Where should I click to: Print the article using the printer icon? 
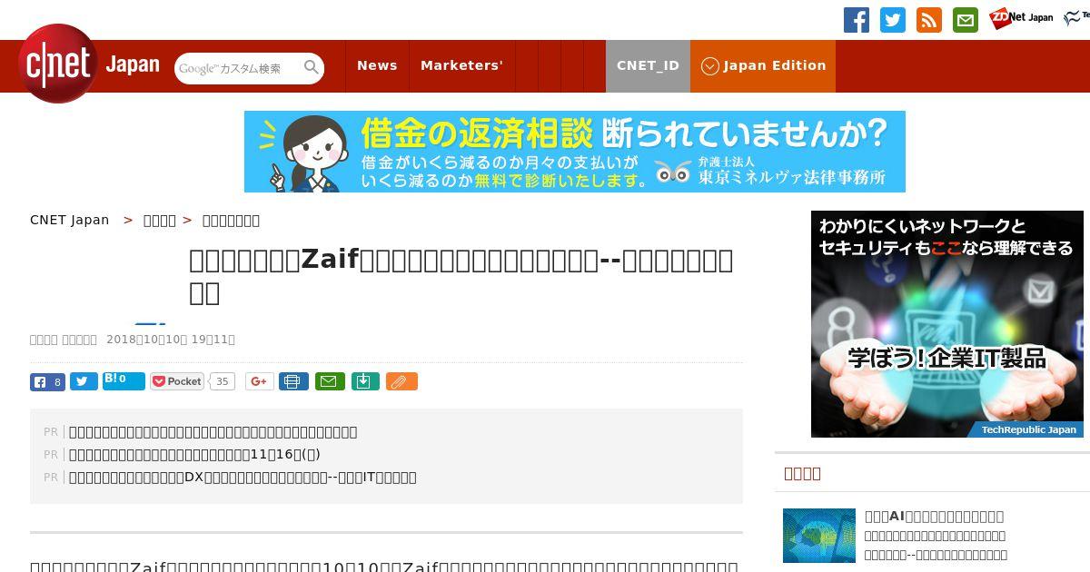[293, 381]
